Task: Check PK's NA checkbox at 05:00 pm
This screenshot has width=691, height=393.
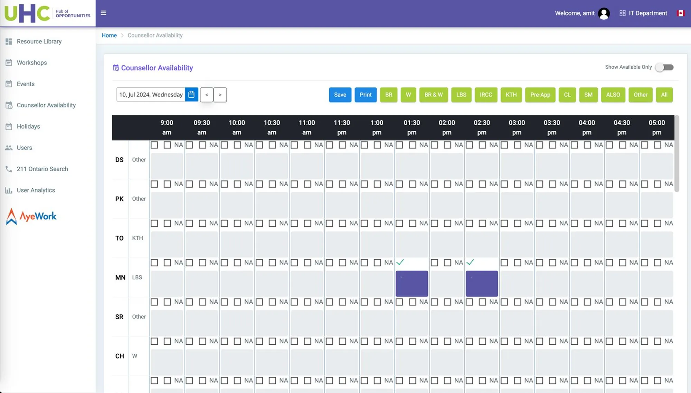Action: click(x=657, y=184)
